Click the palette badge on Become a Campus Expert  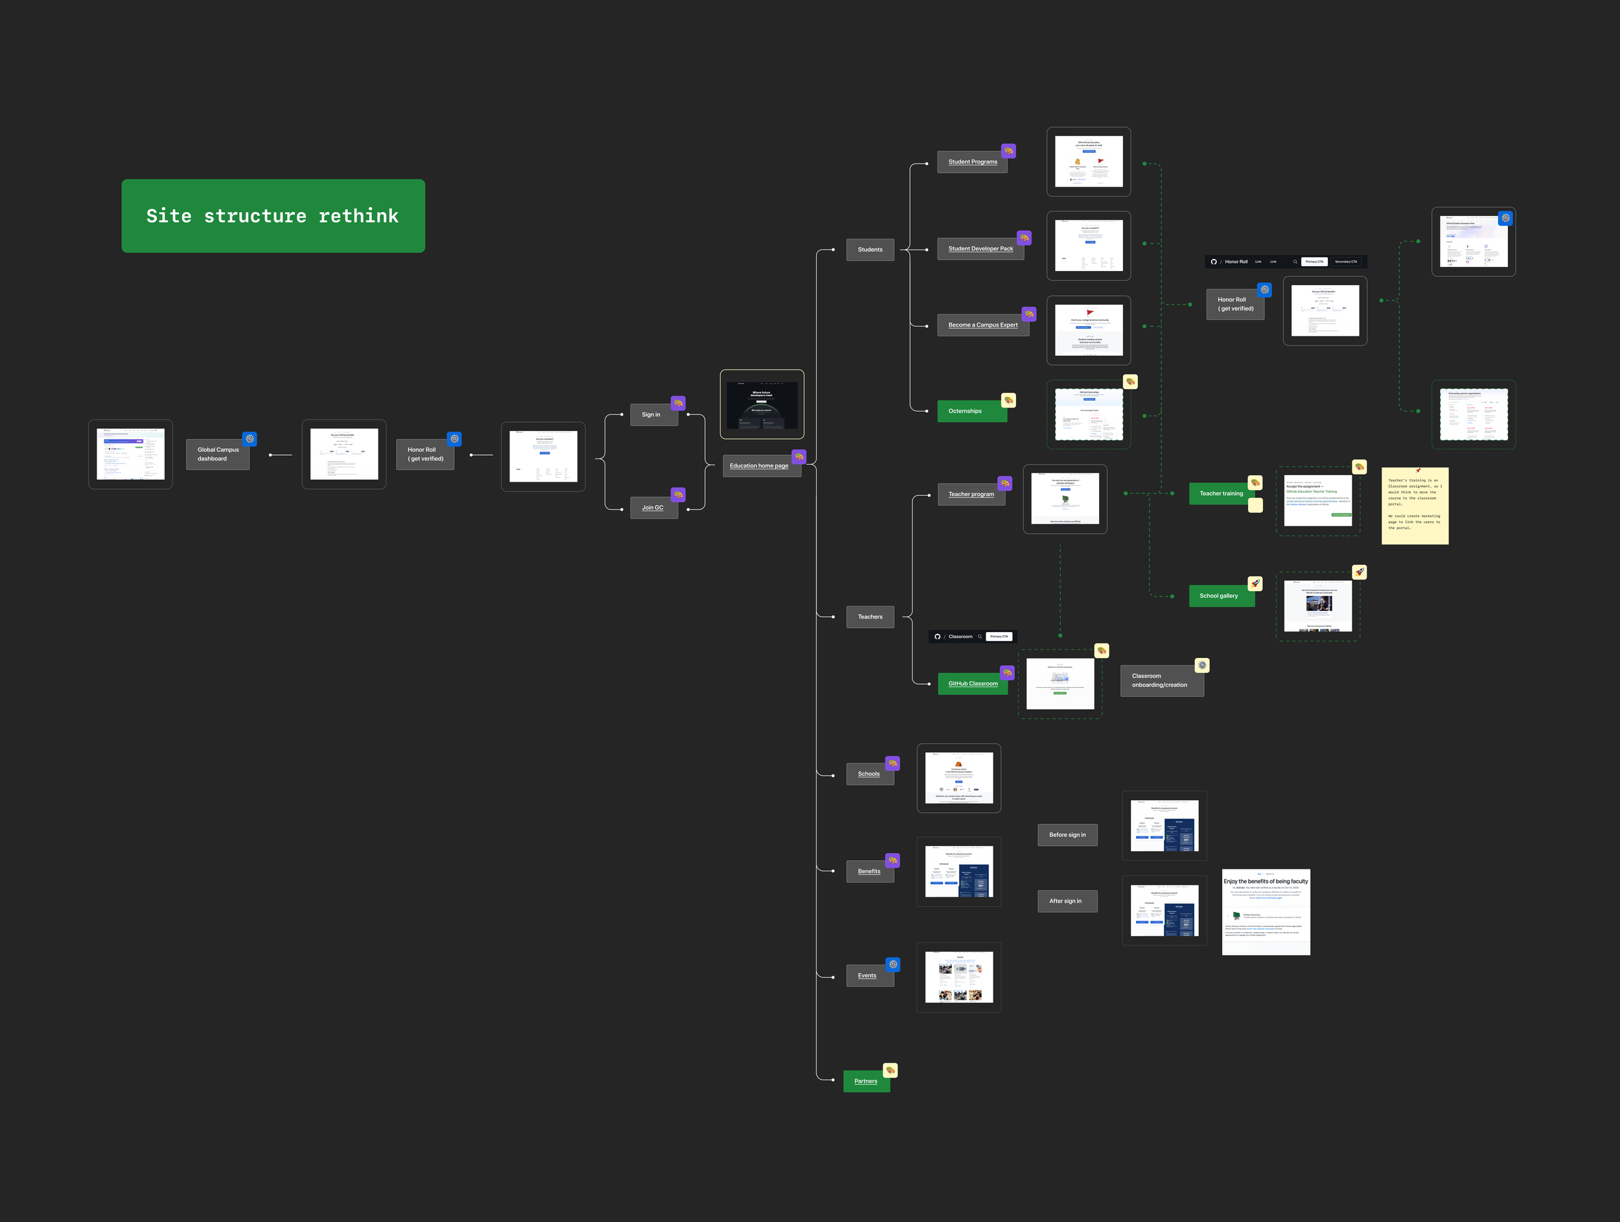tap(1029, 314)
